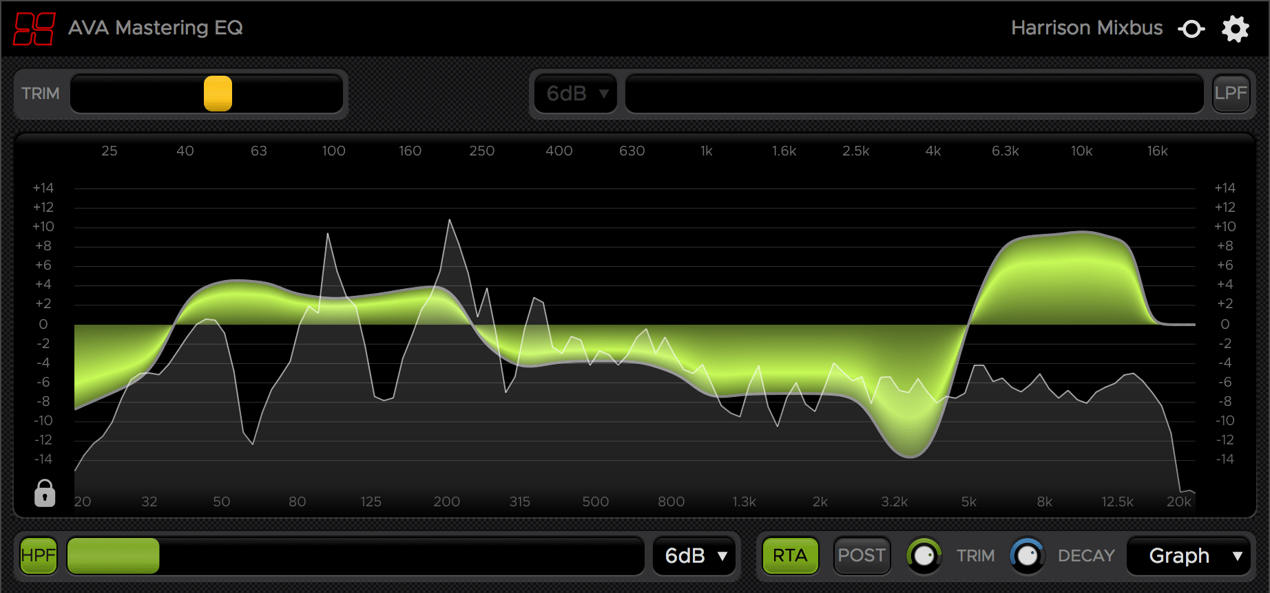
Task: Click the 800 frequency label at bottom
Action: pos(672,502)
